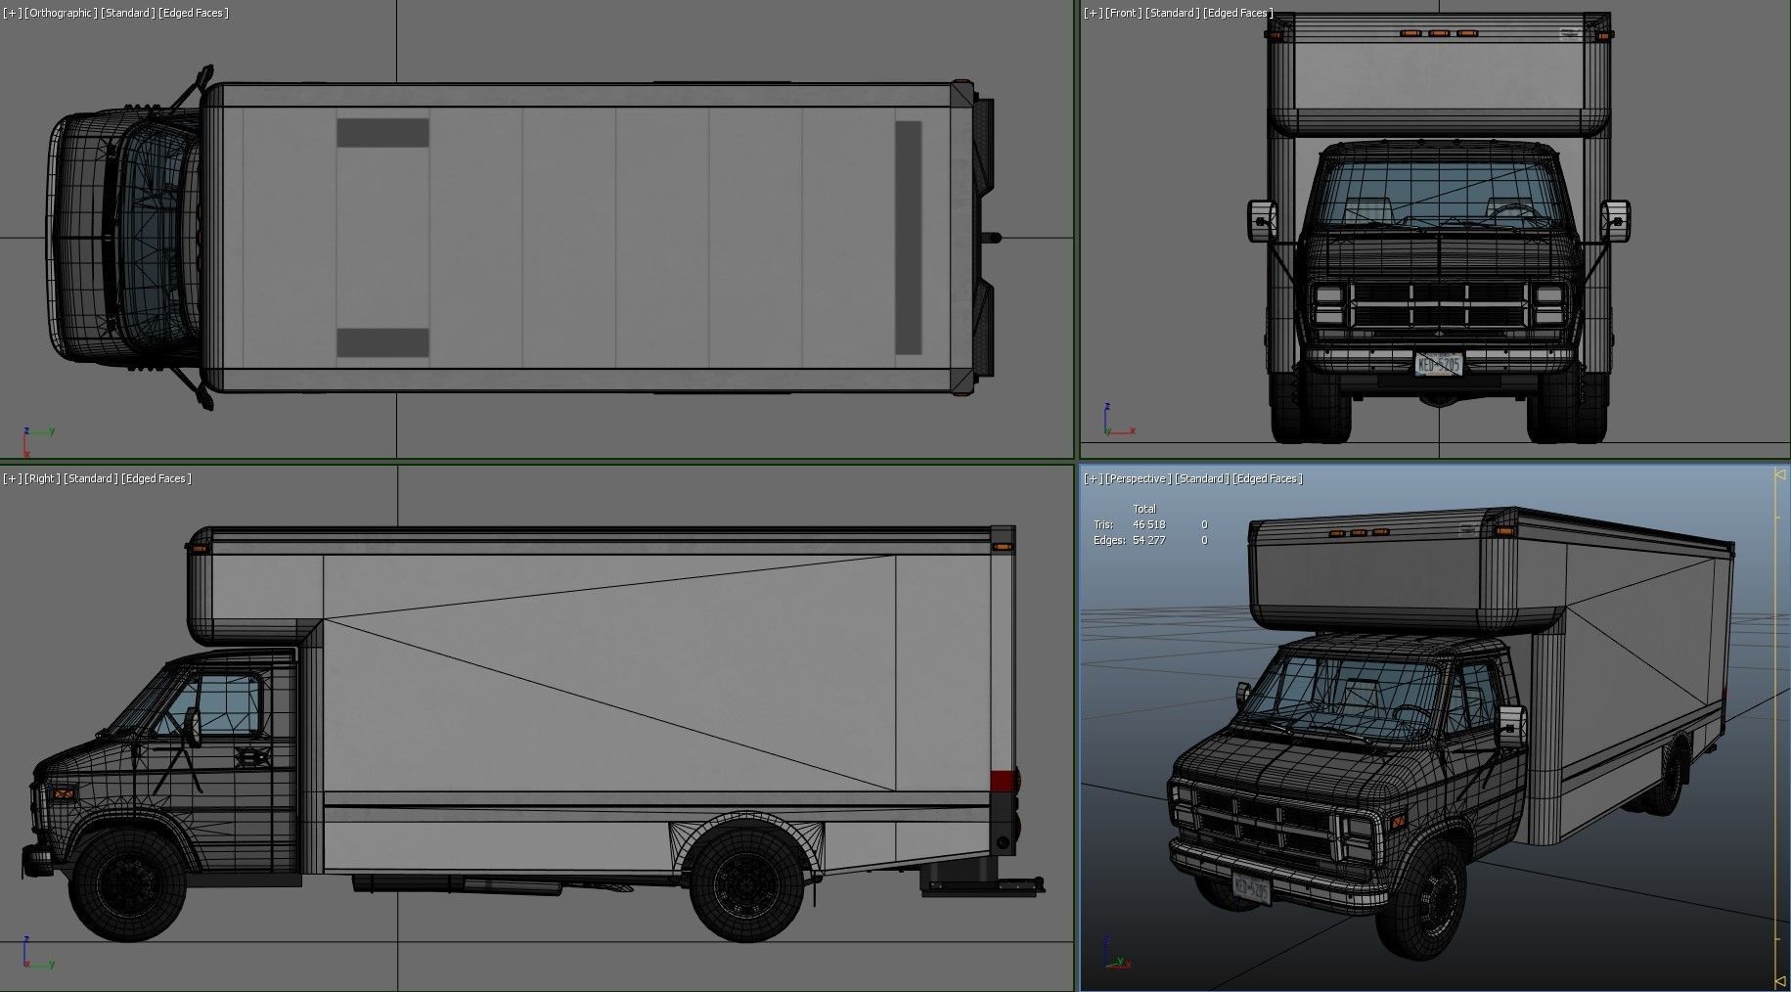Click the Tris count 46 518 statistic
This screenshot has height=992, width=1791.
1148,524
